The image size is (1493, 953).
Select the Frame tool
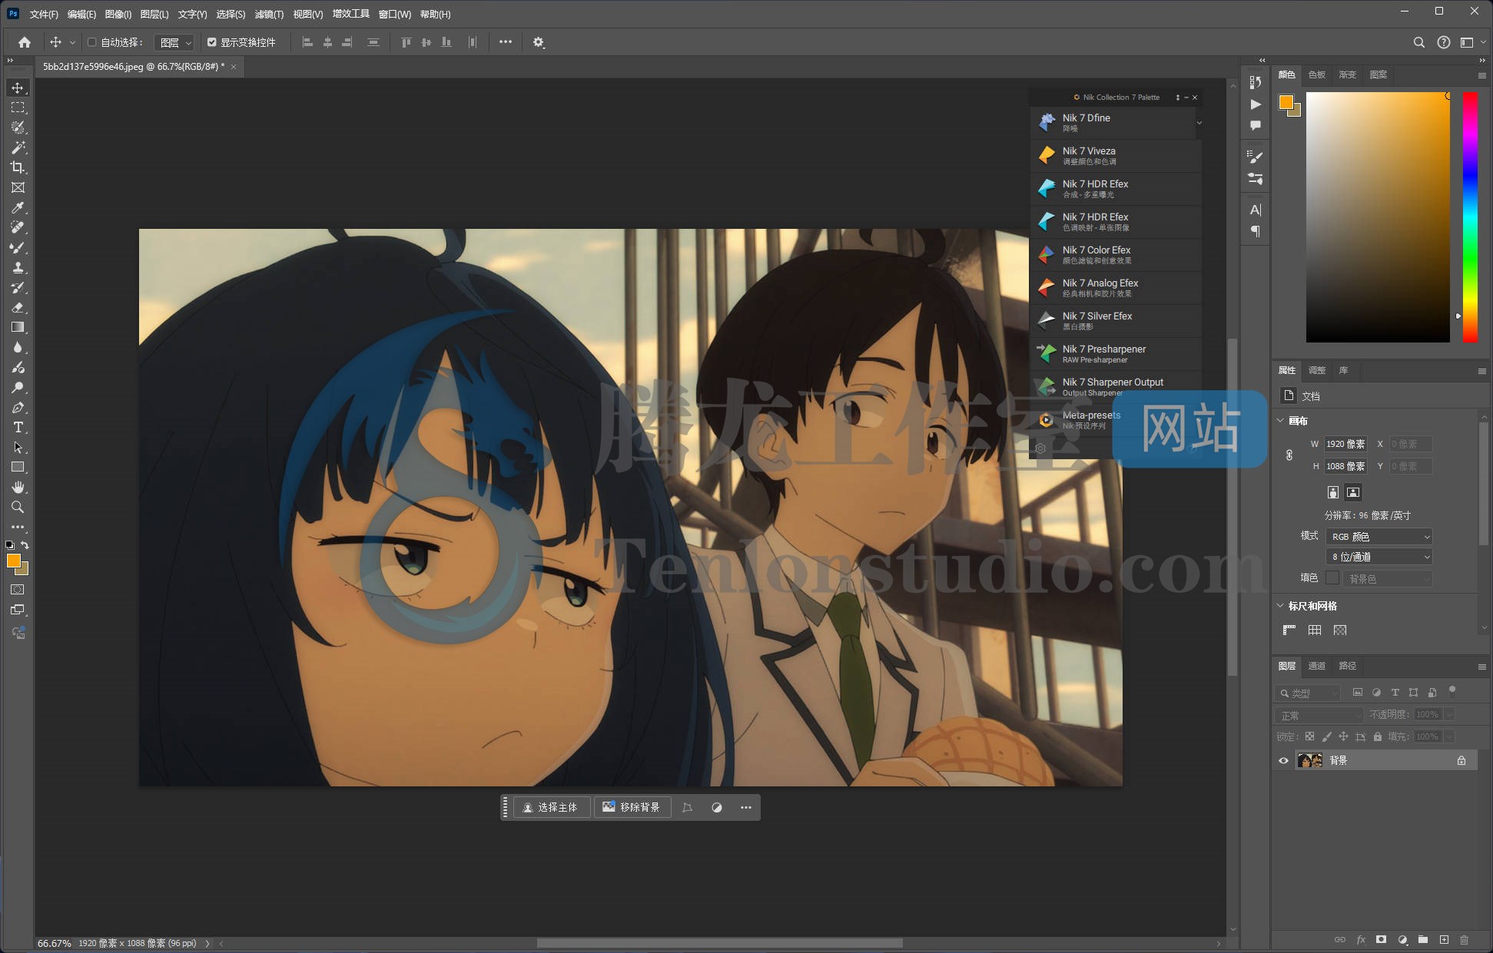point(18,187)
